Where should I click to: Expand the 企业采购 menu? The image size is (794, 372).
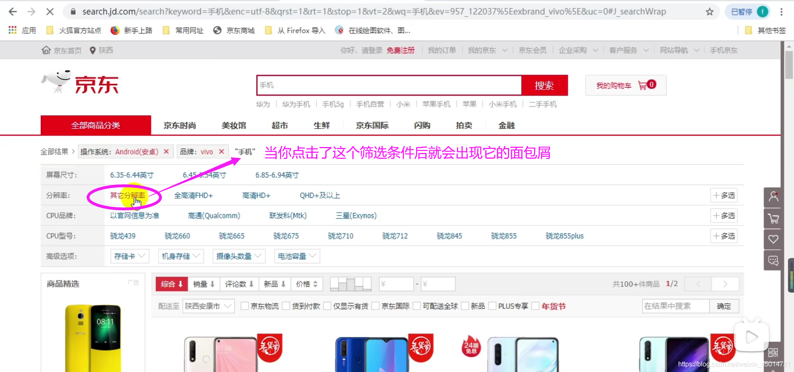[578, 50]
